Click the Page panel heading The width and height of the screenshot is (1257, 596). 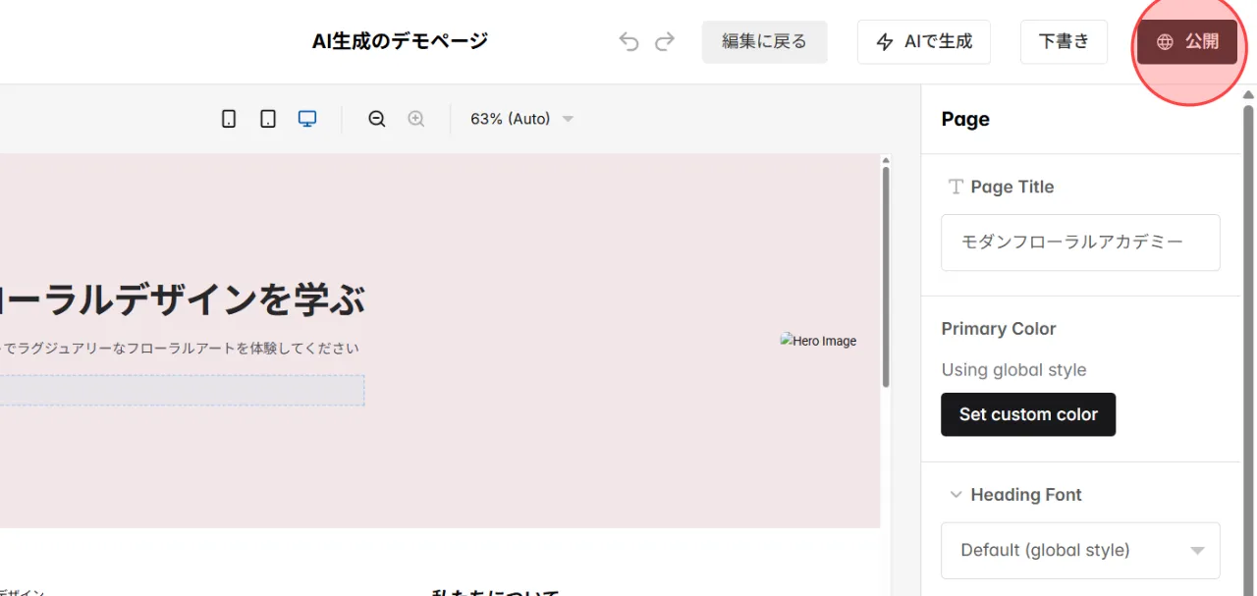pyautogui.click(x=965, y=119)
